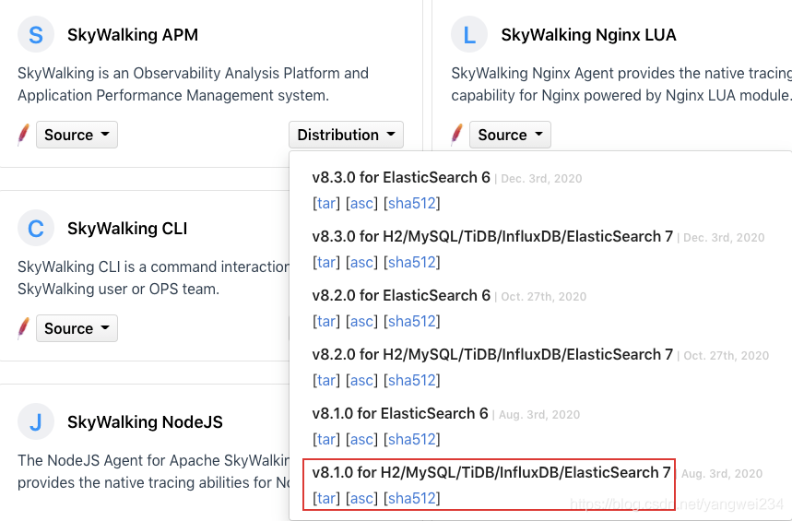792x521 pixels.
Task: Click the 'Dec. 3rd, 2020' date beside v8.3.0 ElasticSearch 6
Action: coord(541,178)
